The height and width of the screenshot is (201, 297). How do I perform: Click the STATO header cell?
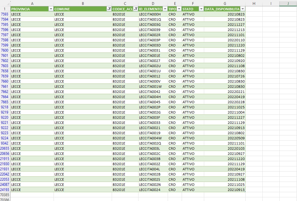[193, 9]
